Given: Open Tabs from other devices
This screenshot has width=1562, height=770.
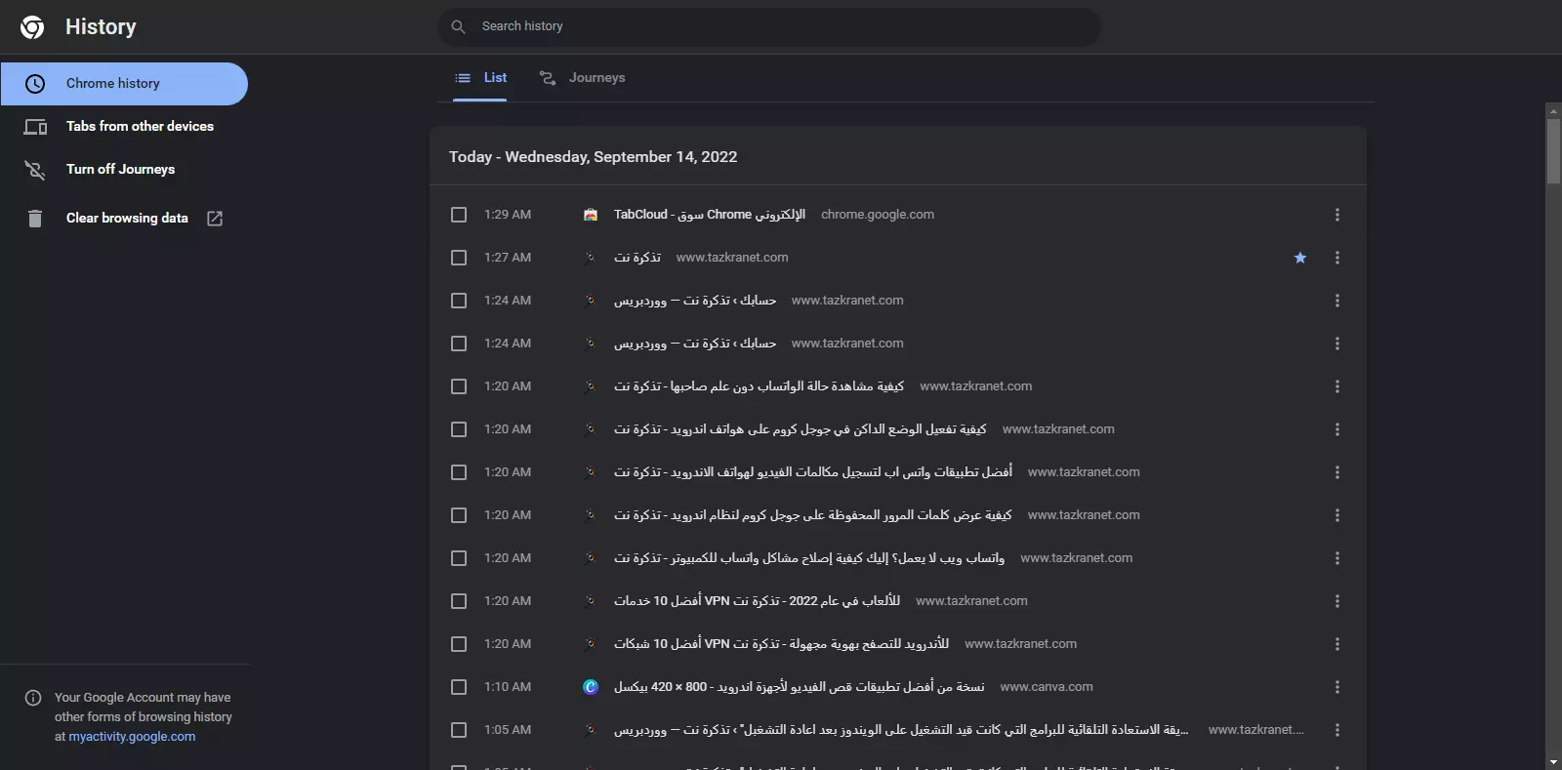Looking at the screenshot, I should (124, 127).
